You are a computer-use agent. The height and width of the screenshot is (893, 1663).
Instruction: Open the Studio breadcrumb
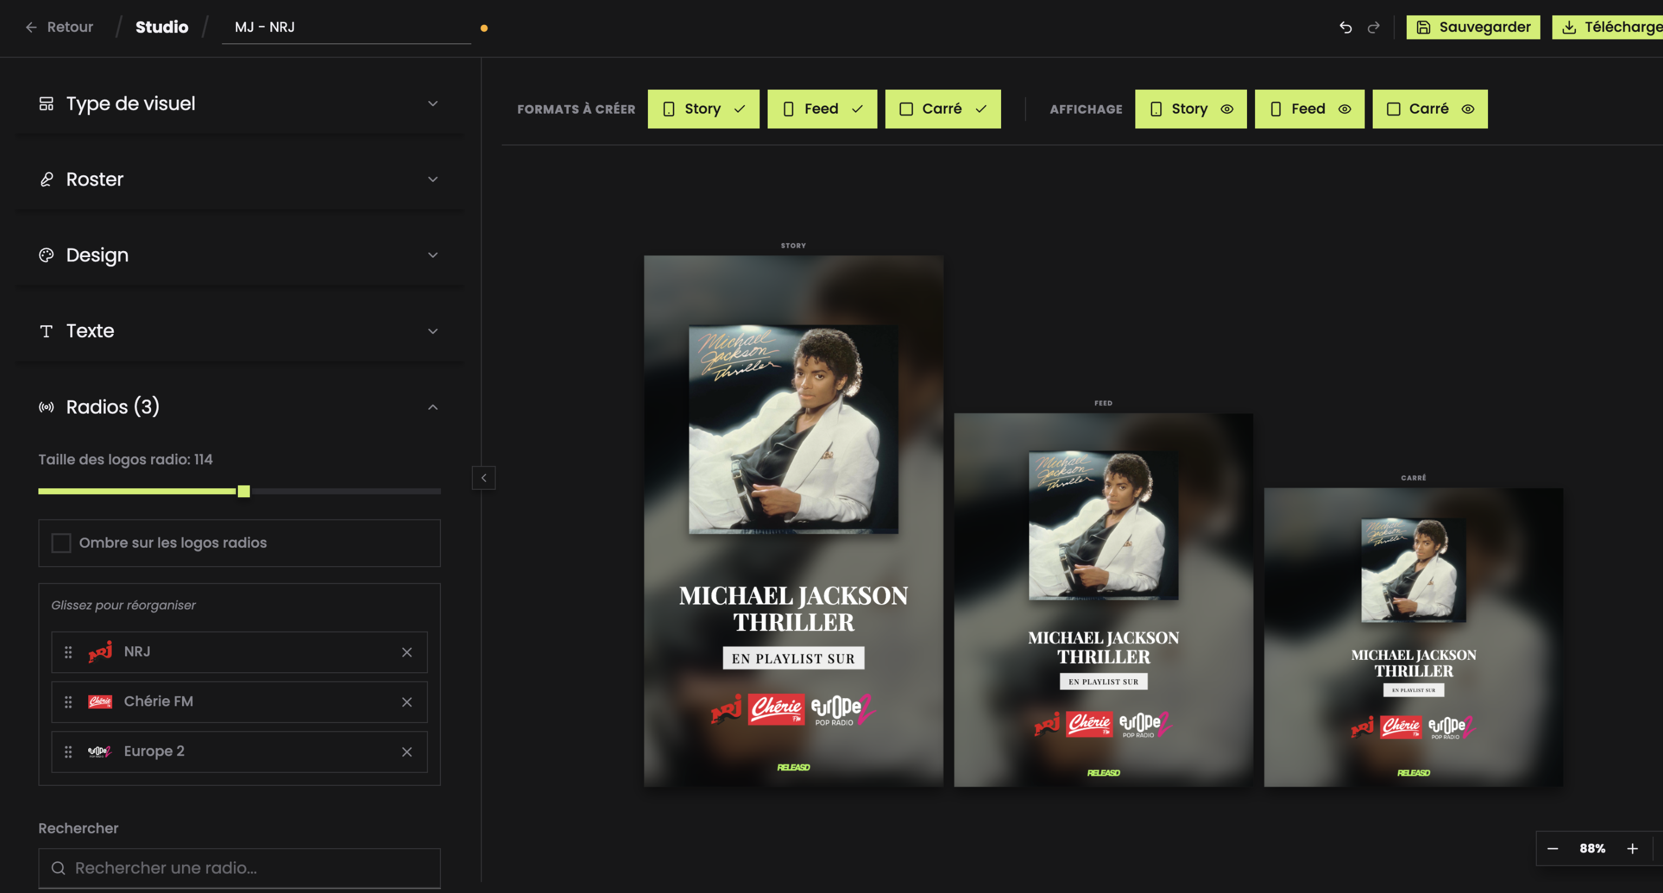coord(162,27)
